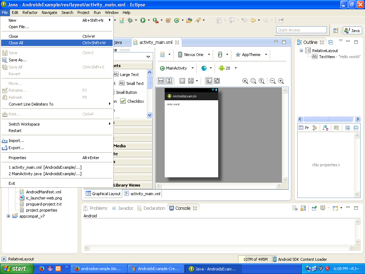The height and width of the screenshot is (274, 365).
Task: Toggle vertical fill height layout button
Action: tap(169, 81)
